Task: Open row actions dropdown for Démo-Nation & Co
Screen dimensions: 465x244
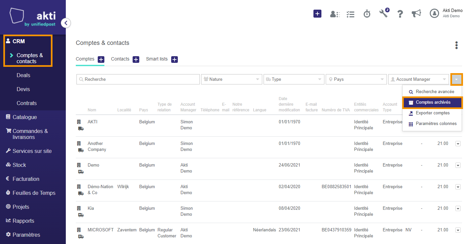Action: [458, 187]
